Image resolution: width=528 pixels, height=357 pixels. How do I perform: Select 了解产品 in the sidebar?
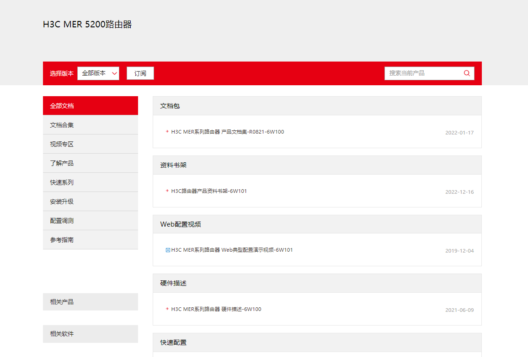tap(91, 163)
